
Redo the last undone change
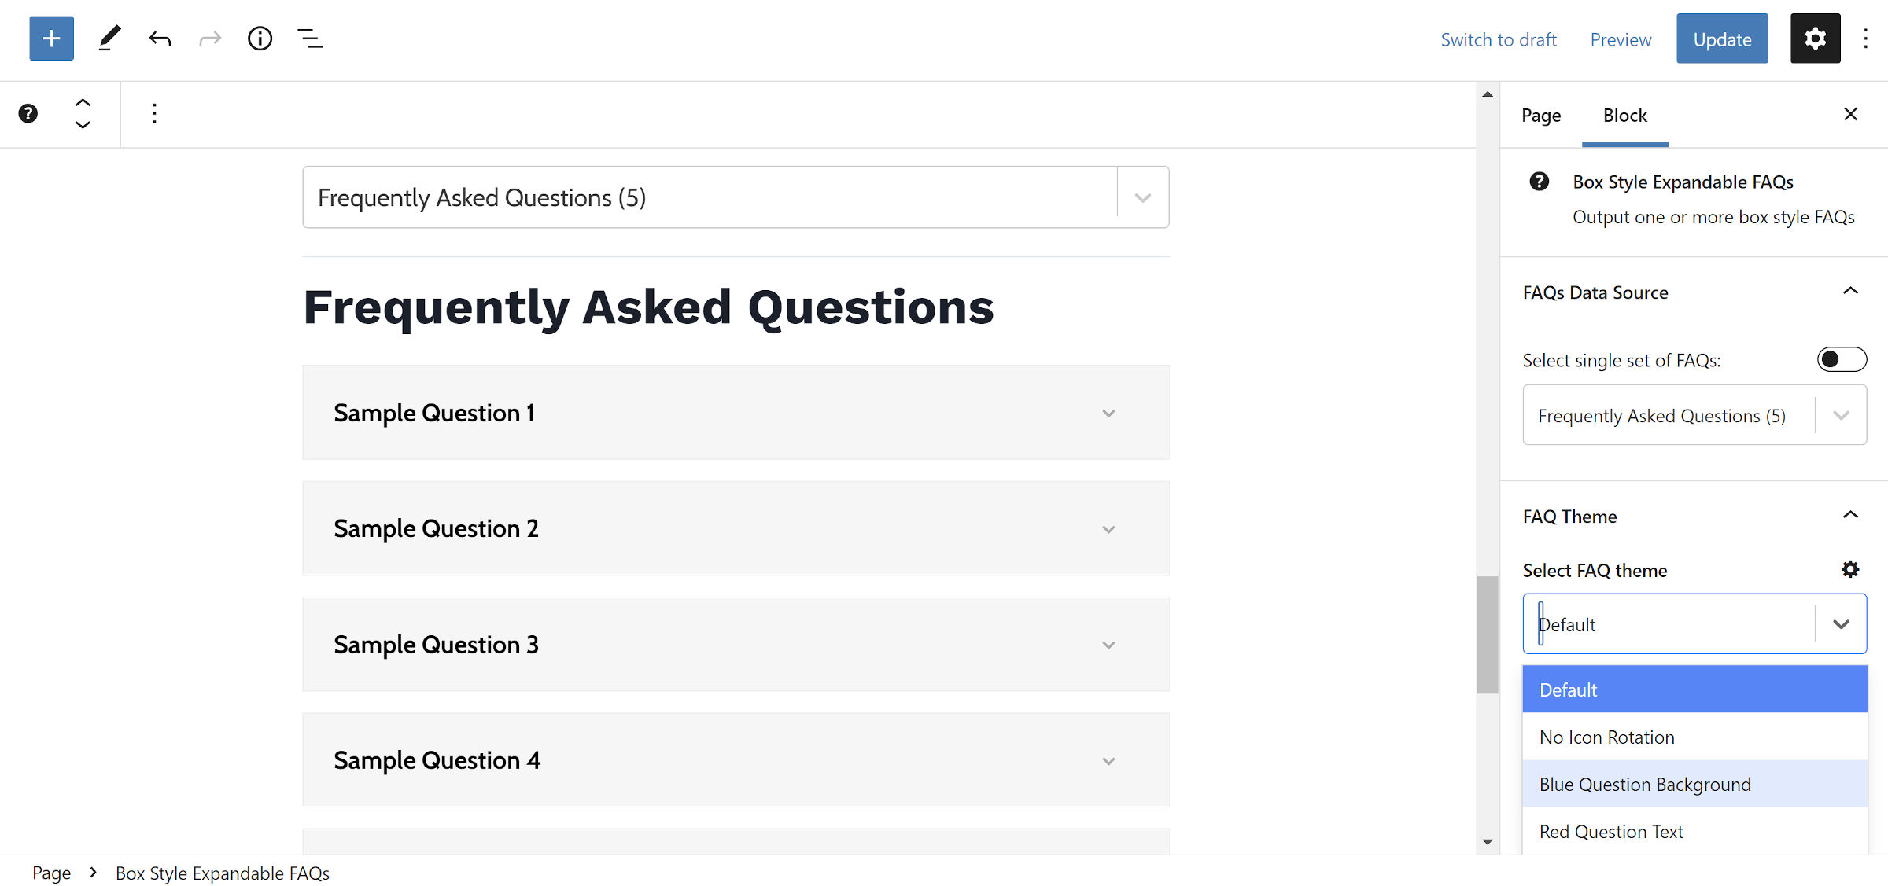coord(209,38)
